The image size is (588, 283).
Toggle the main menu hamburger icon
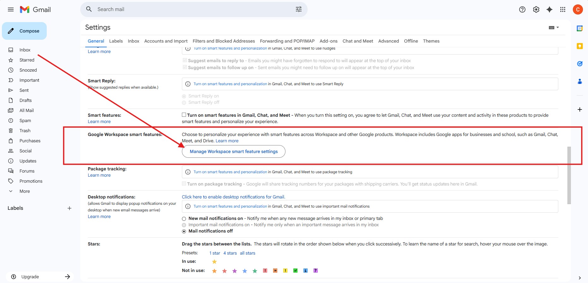11,9
